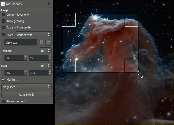This screenshot has height=125, width=174.
Task: Decrease Size height with down arrow
Action: tap(50, 74)
